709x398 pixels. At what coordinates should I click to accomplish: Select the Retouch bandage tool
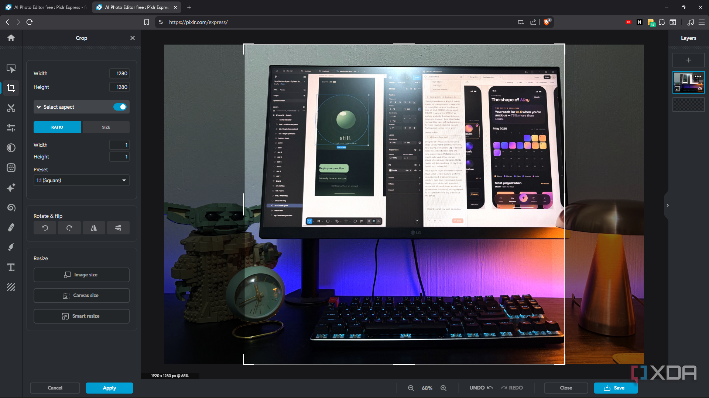click(x=11, y=227)
